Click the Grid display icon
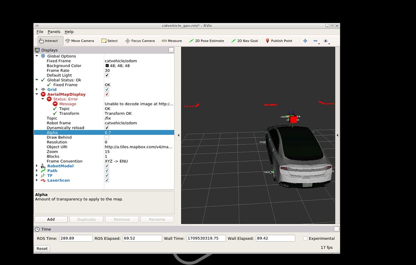The width and height of the screenshot is (416, 265). click(x=43, y=90)
